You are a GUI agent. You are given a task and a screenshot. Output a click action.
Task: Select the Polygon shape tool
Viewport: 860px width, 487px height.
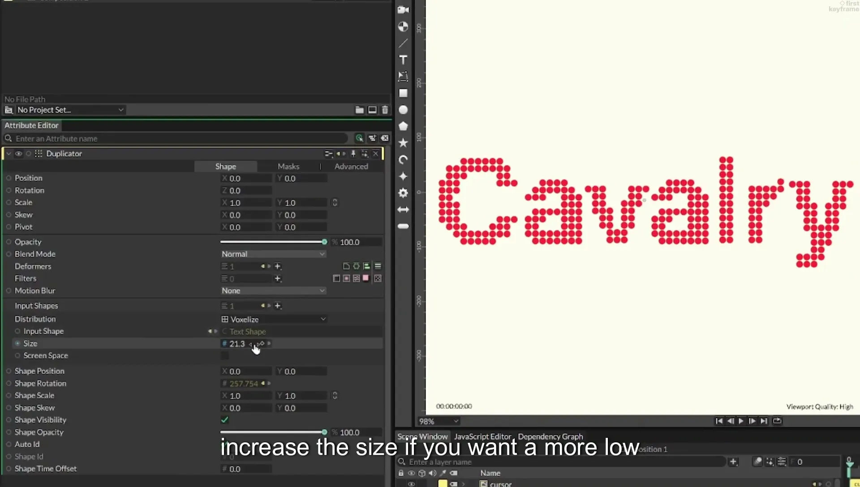(403, 126)
